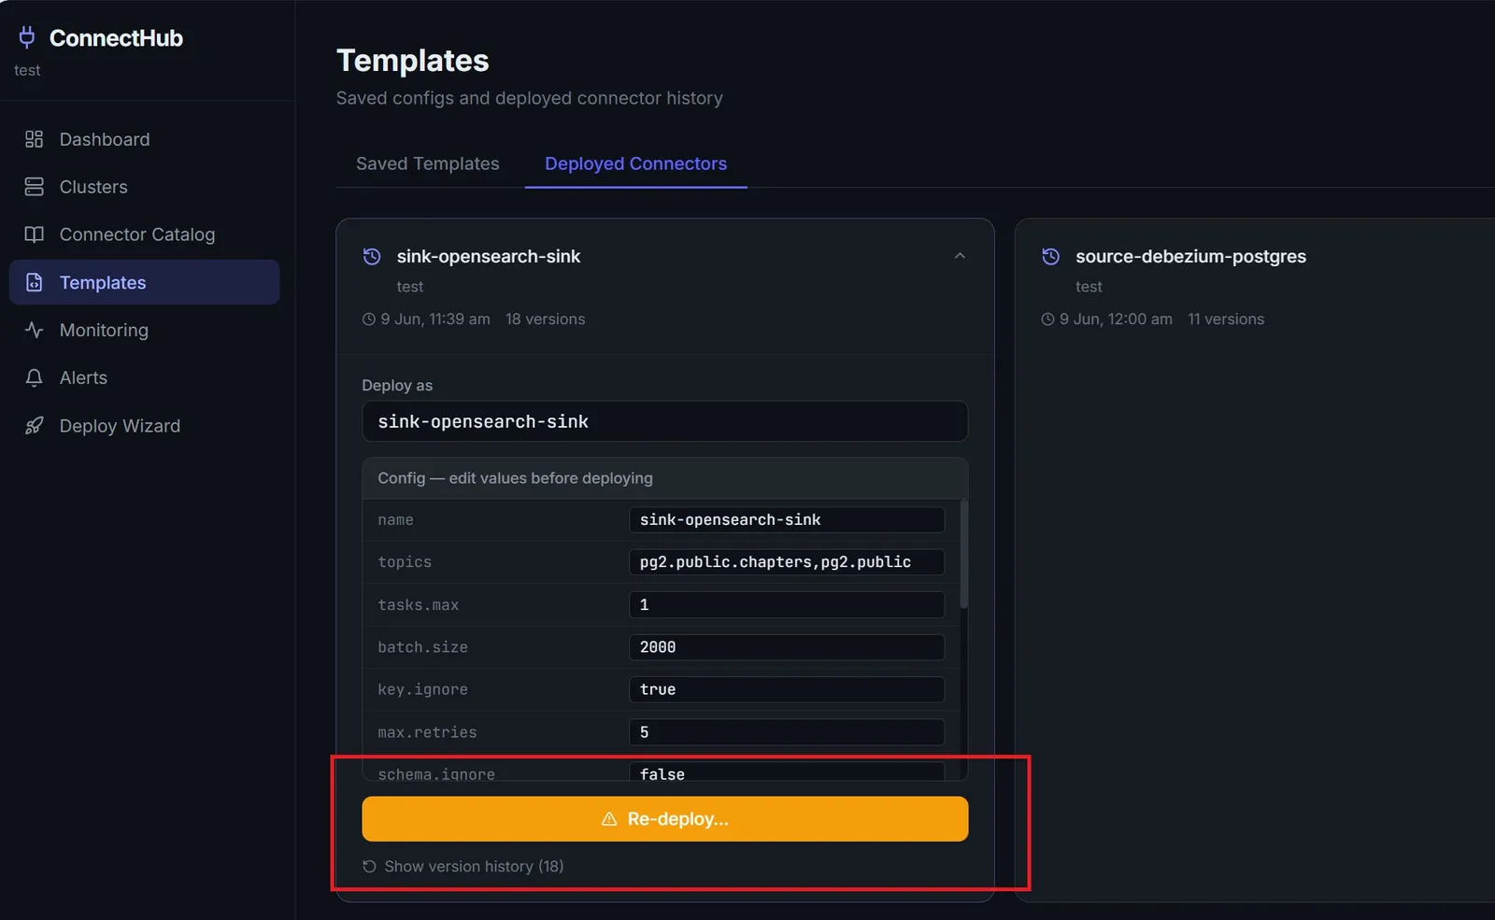1495x920 pixels.
Task: Click warning triangle icon on Re-deploy button
Action: coord(609,819)
